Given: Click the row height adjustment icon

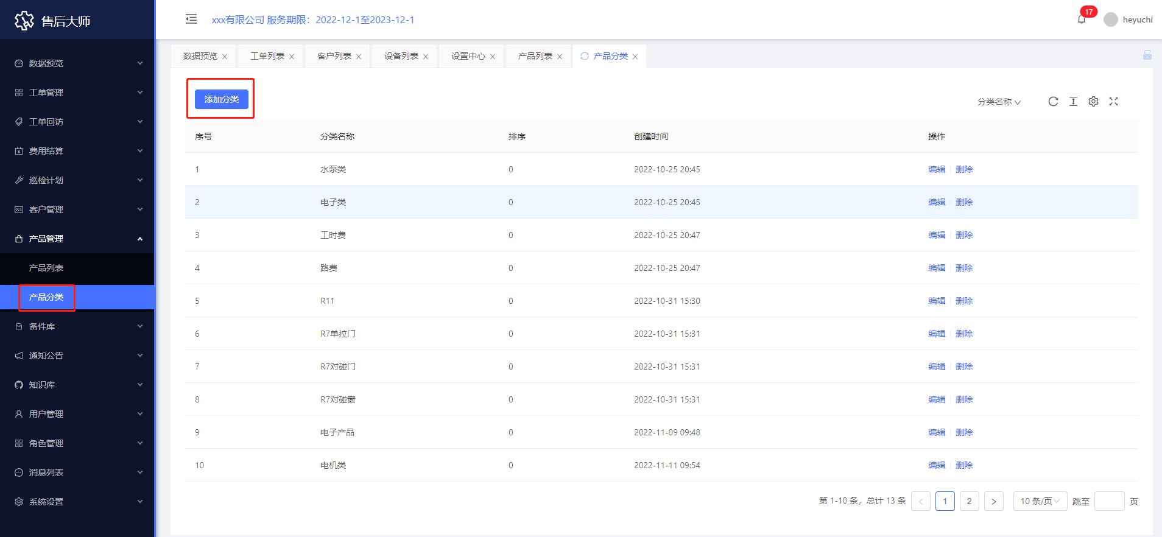Looking at the screenshot, I should coord(1073,102).
